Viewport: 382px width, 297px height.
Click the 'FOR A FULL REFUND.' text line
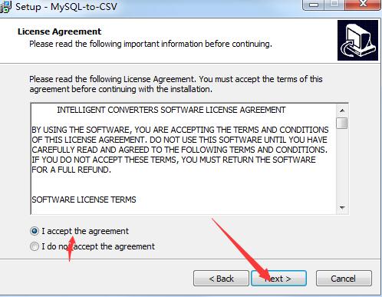(71, 170)
